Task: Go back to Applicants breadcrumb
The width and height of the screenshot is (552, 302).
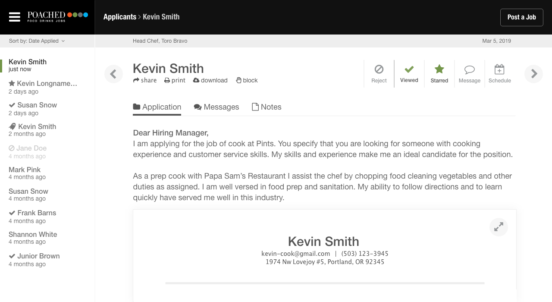Action: pyautogui.click(x=120, y=17)
